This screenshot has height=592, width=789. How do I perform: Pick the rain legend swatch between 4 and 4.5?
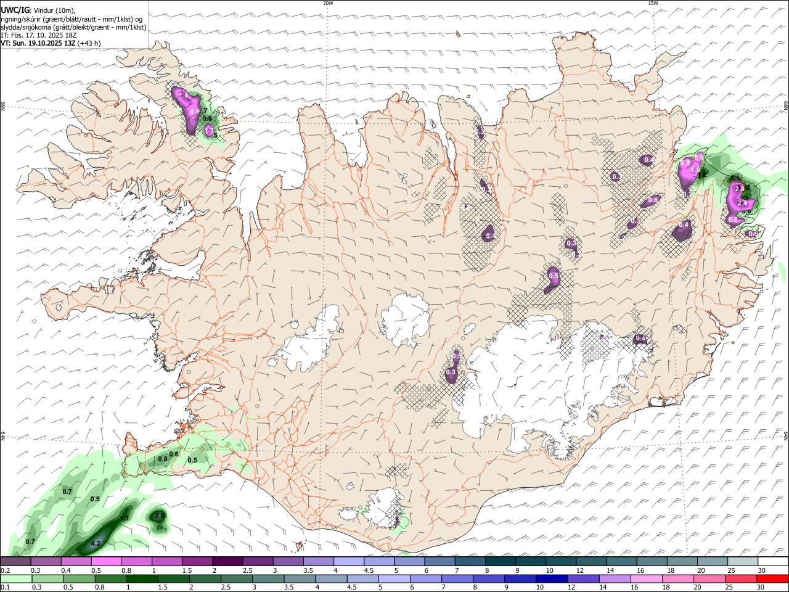(x=332, y=579)
